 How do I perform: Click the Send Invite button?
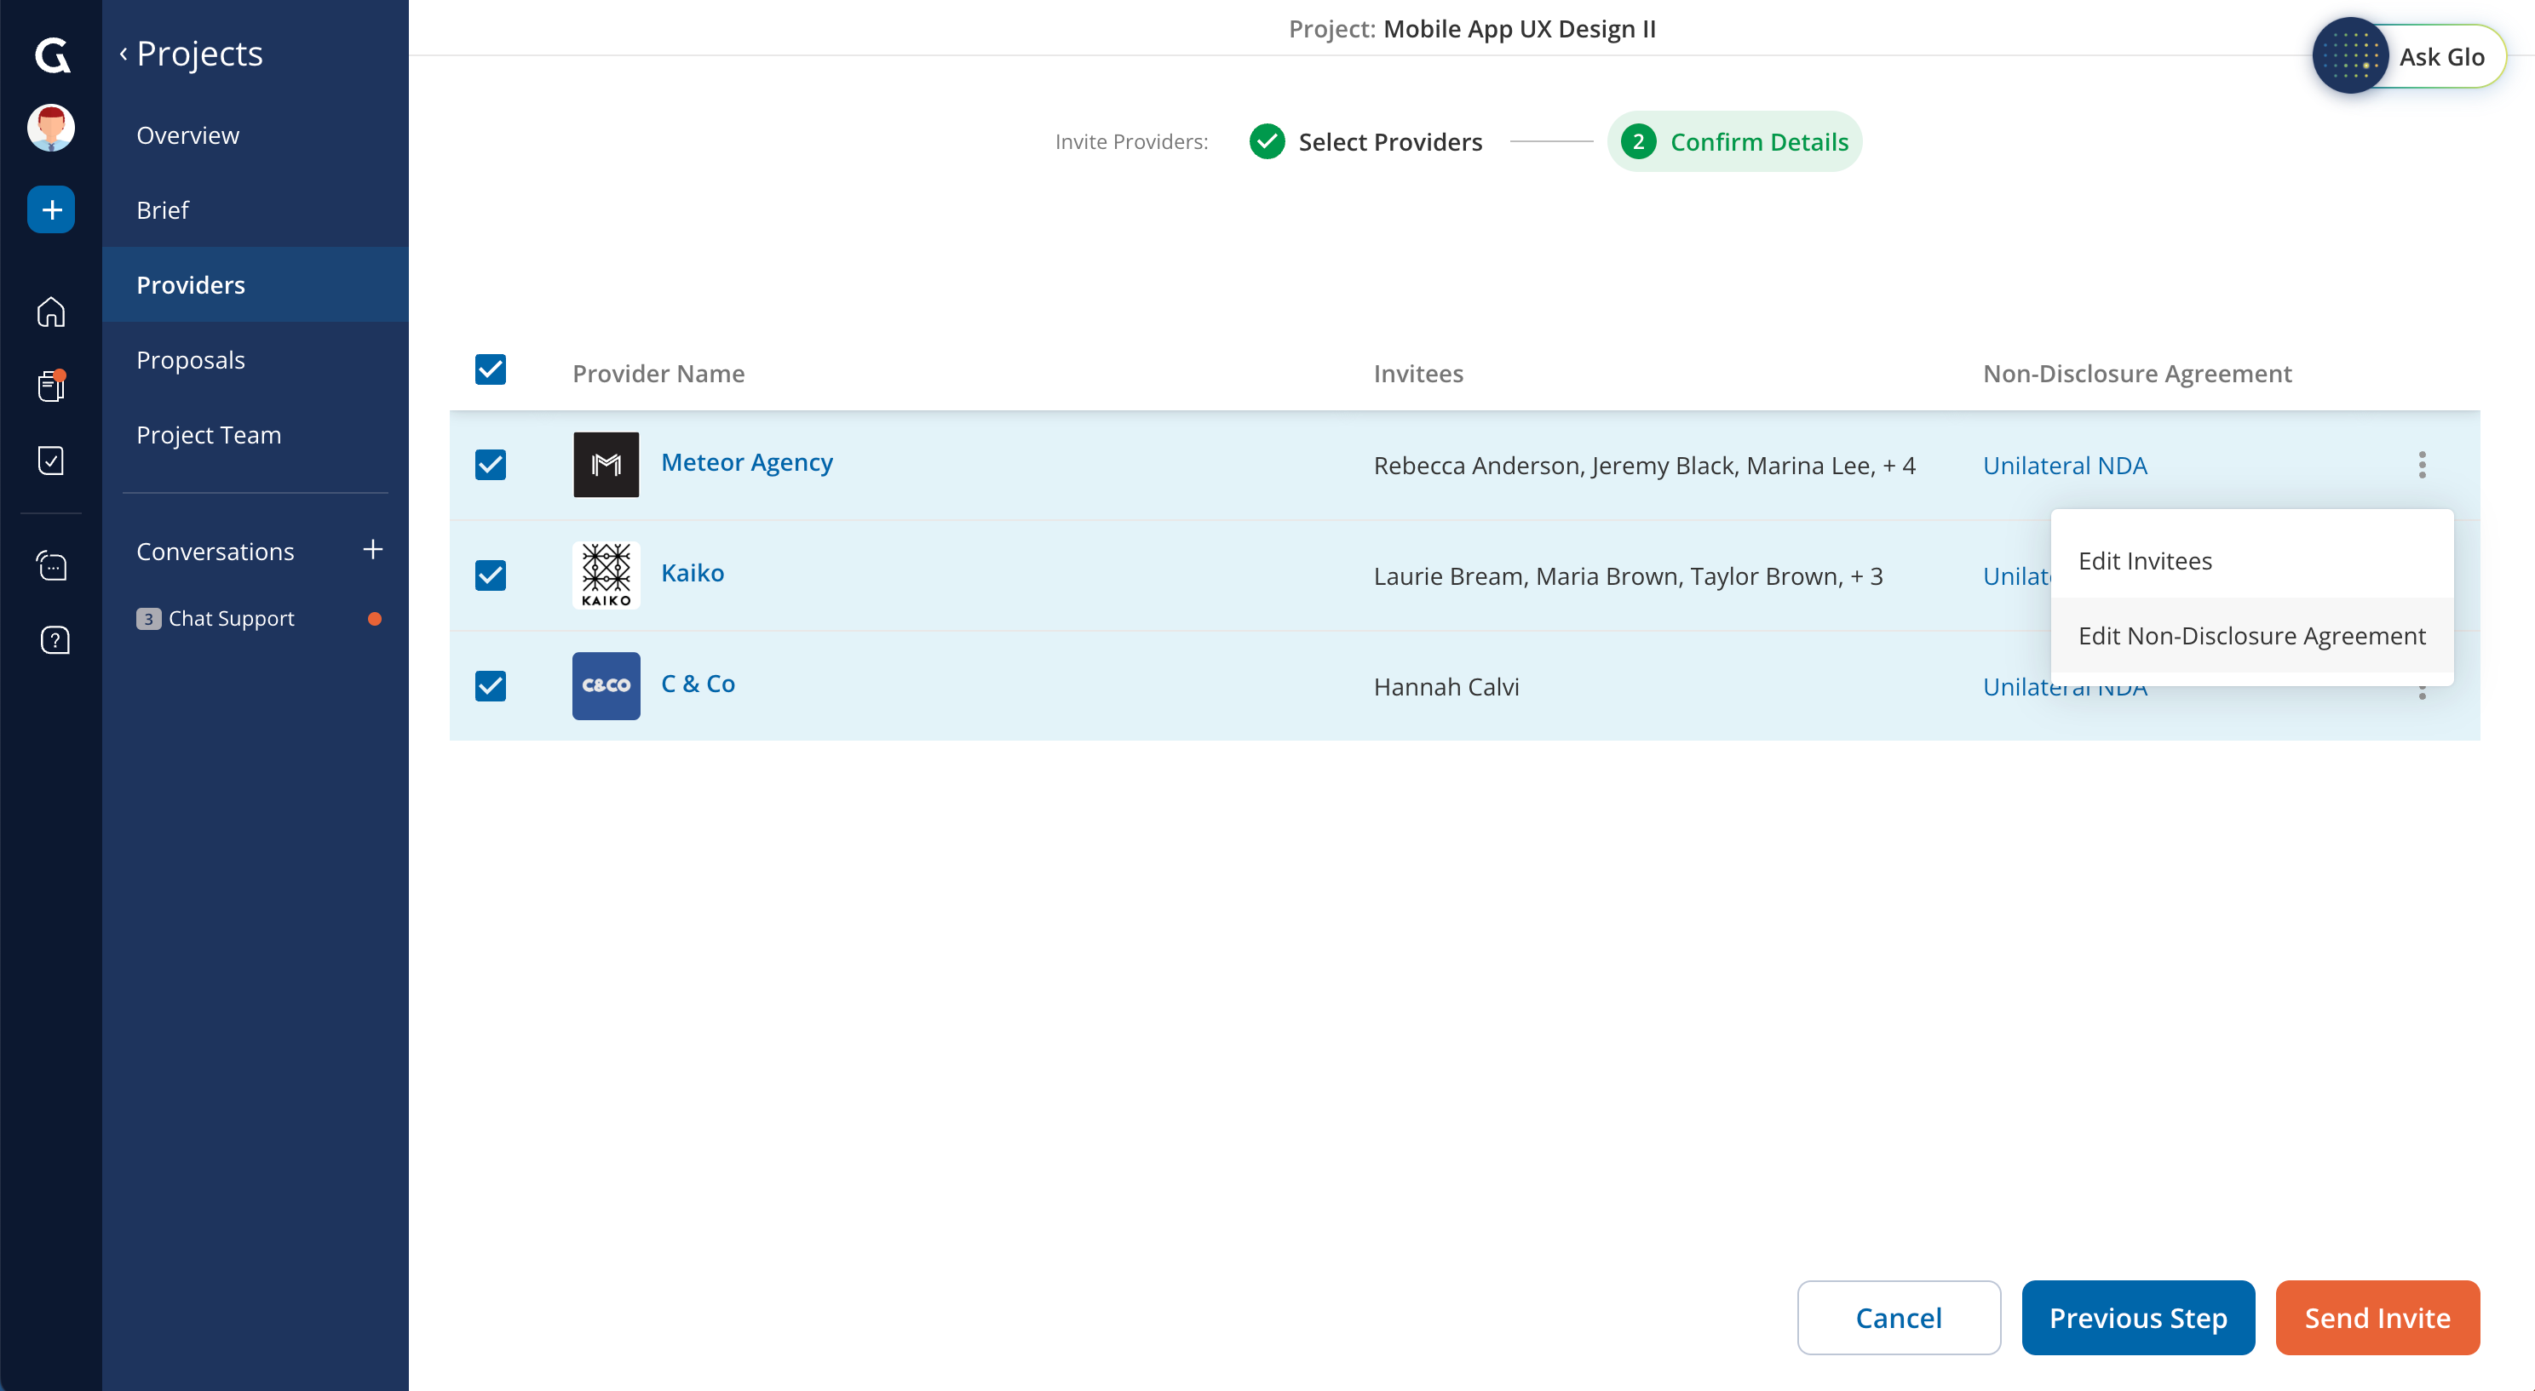coord(2377,1317)
